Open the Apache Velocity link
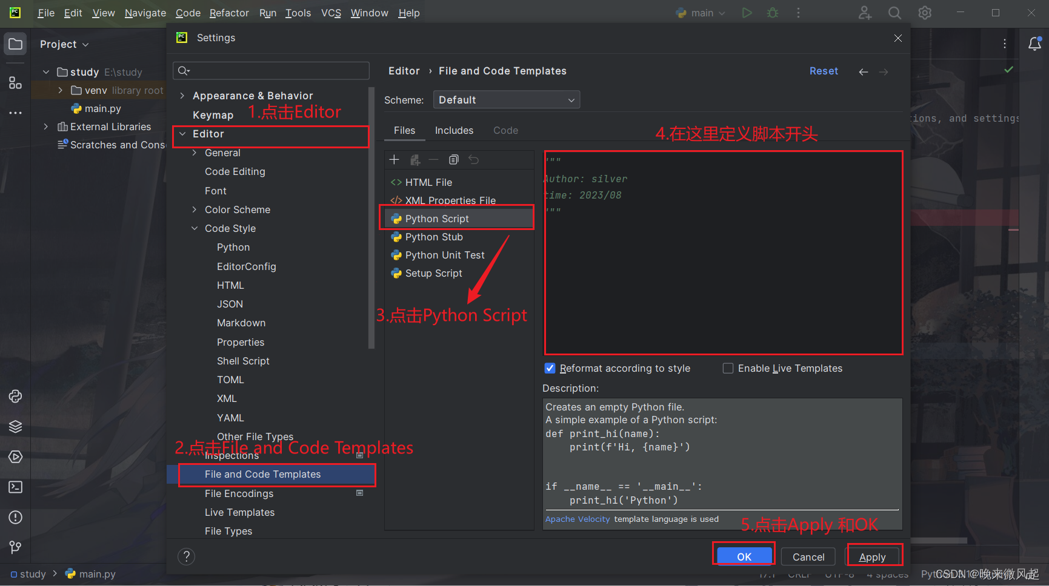This screenshot has width=1049, height=586. [x=578, y=519]
